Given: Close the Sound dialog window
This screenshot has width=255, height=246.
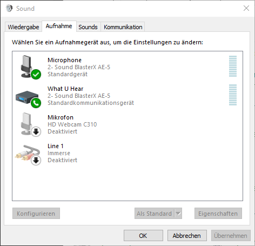Looking at the screenshot, I should tap(246, 8).
